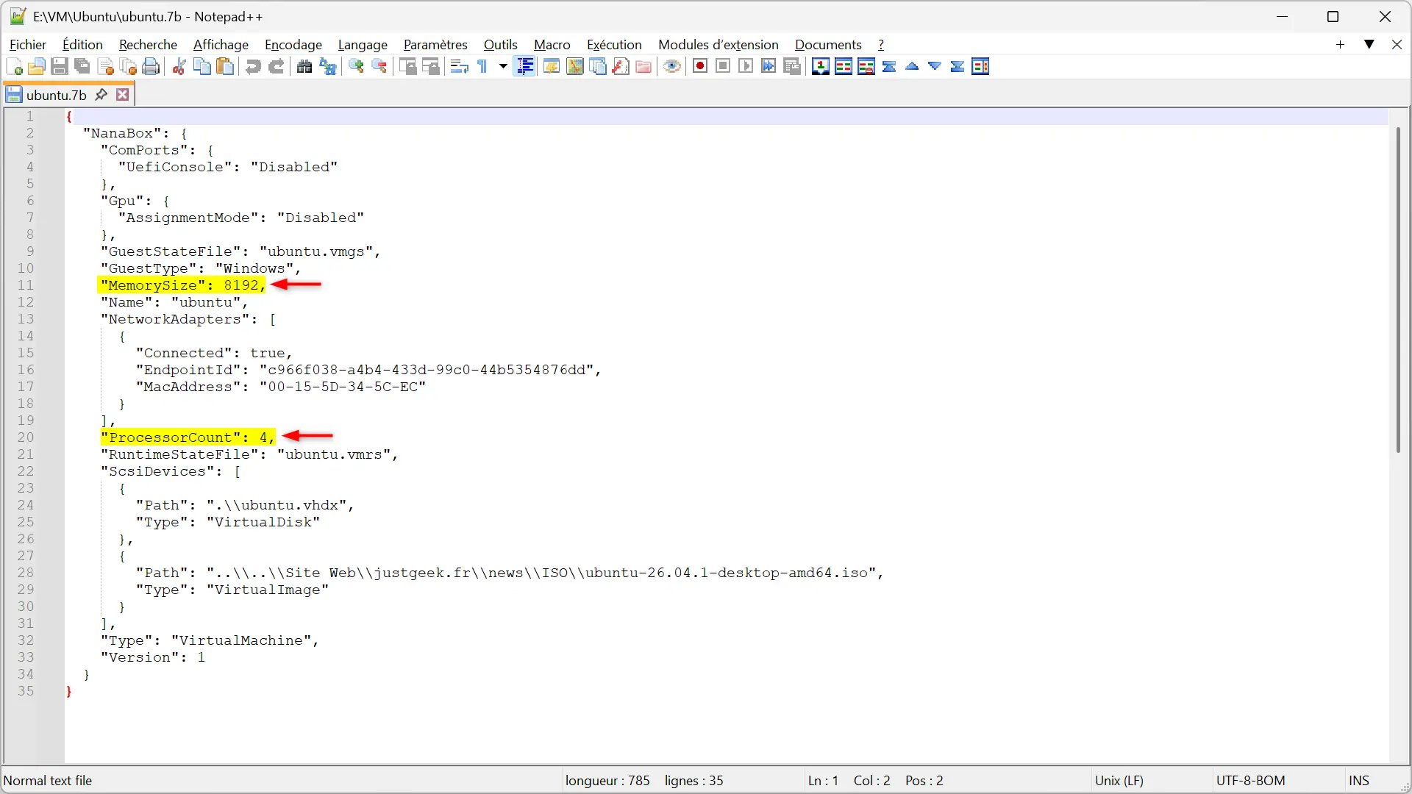Jump to first difference icon
Image resolution: width=1412 pixels, height=794 pixels.
(889, 67)
